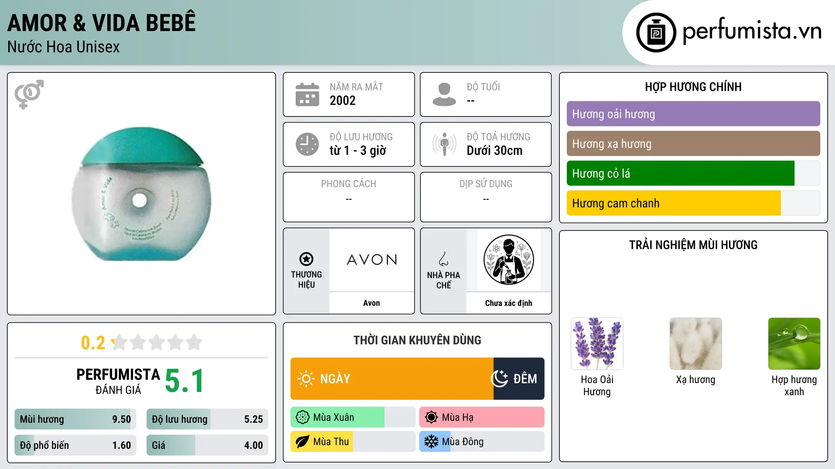The height and width of the screenshot is (469, 835).
Task: Click the Perfumista score 5.1
Action: click(184, 381)
